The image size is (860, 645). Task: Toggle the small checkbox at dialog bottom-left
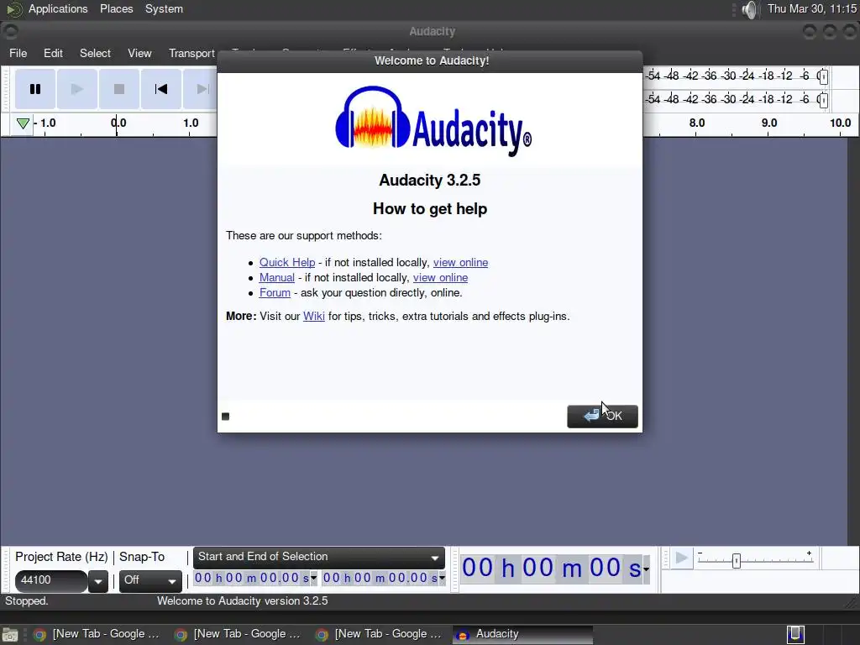click(225, 417)
